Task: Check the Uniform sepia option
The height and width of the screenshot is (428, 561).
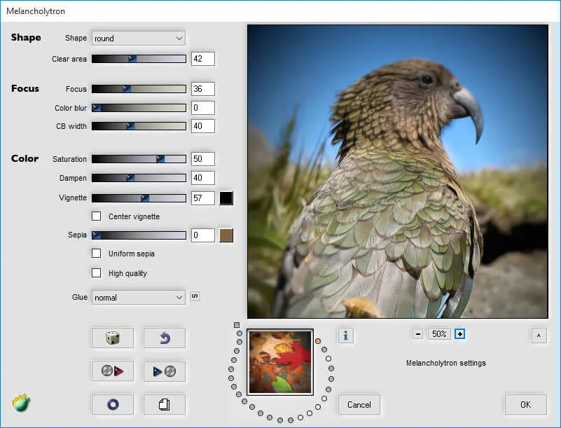Action: pyautogui.click(x=96, y=254)
